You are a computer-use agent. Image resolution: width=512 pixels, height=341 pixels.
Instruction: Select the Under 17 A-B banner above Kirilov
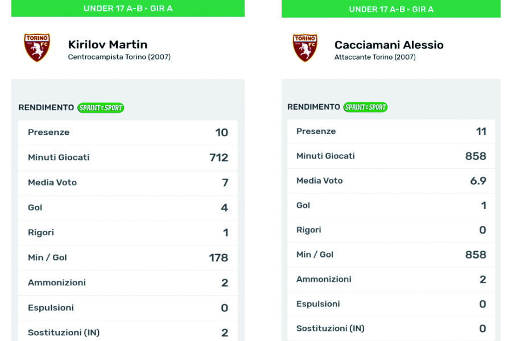click(x=127, y=8)
